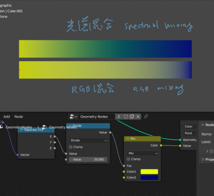Open the Add menu
Image resolution: width=214 pixels, height=196 pixels.
tap(6, 117)
